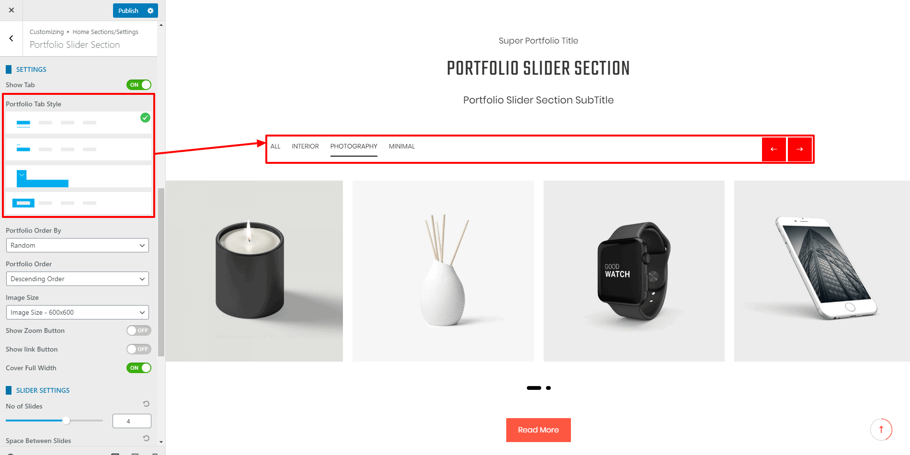Click the No of Slides slider handle
Image resolution: width=910 pixels, height=455 pixels.
coord(66,421)
